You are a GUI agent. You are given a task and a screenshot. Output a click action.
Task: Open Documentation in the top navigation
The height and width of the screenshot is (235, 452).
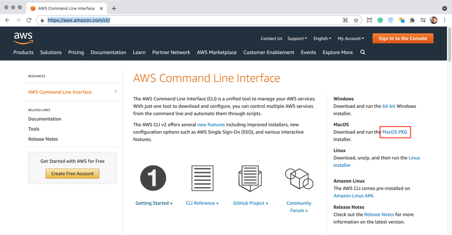108,52
